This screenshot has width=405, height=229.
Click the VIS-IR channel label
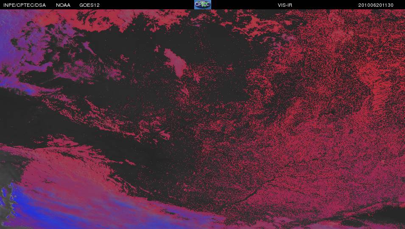[x=285, y=5]
